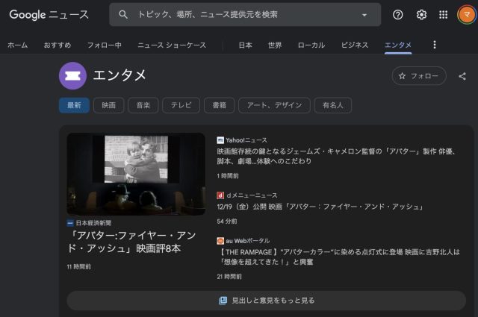Image resolution: width=478 pixels, height=317 pixels.
Task: Click the purple エンタメ ticket icon
Action: 72,75
